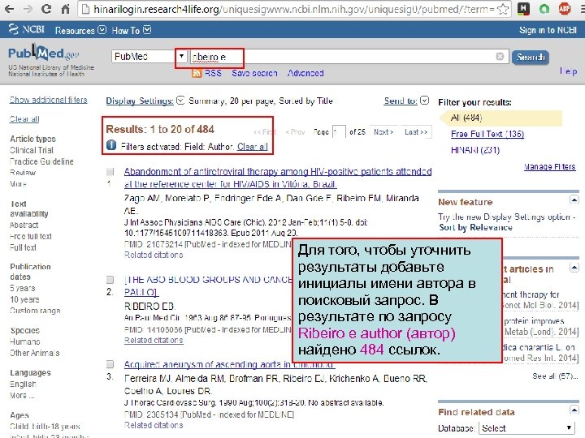Expand the How To menu
Image resolution: width=585 pixels, height=438 pixels.
click(132, 30)
